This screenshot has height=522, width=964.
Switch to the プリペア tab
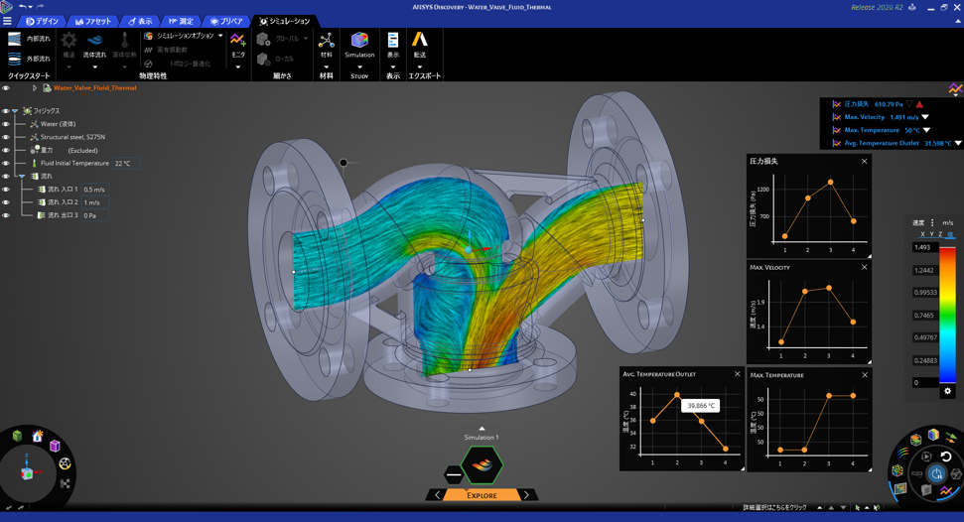click(x=226, y=21)
